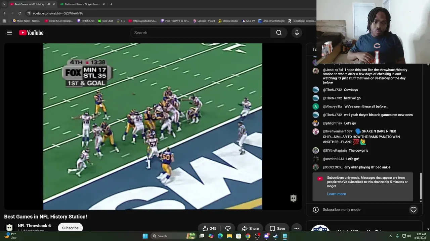The width and height of the screenshot is (430, 241).
Task: Open the Pink FRIDAYY W KPI bookmark
Action: tap(175, 21)
